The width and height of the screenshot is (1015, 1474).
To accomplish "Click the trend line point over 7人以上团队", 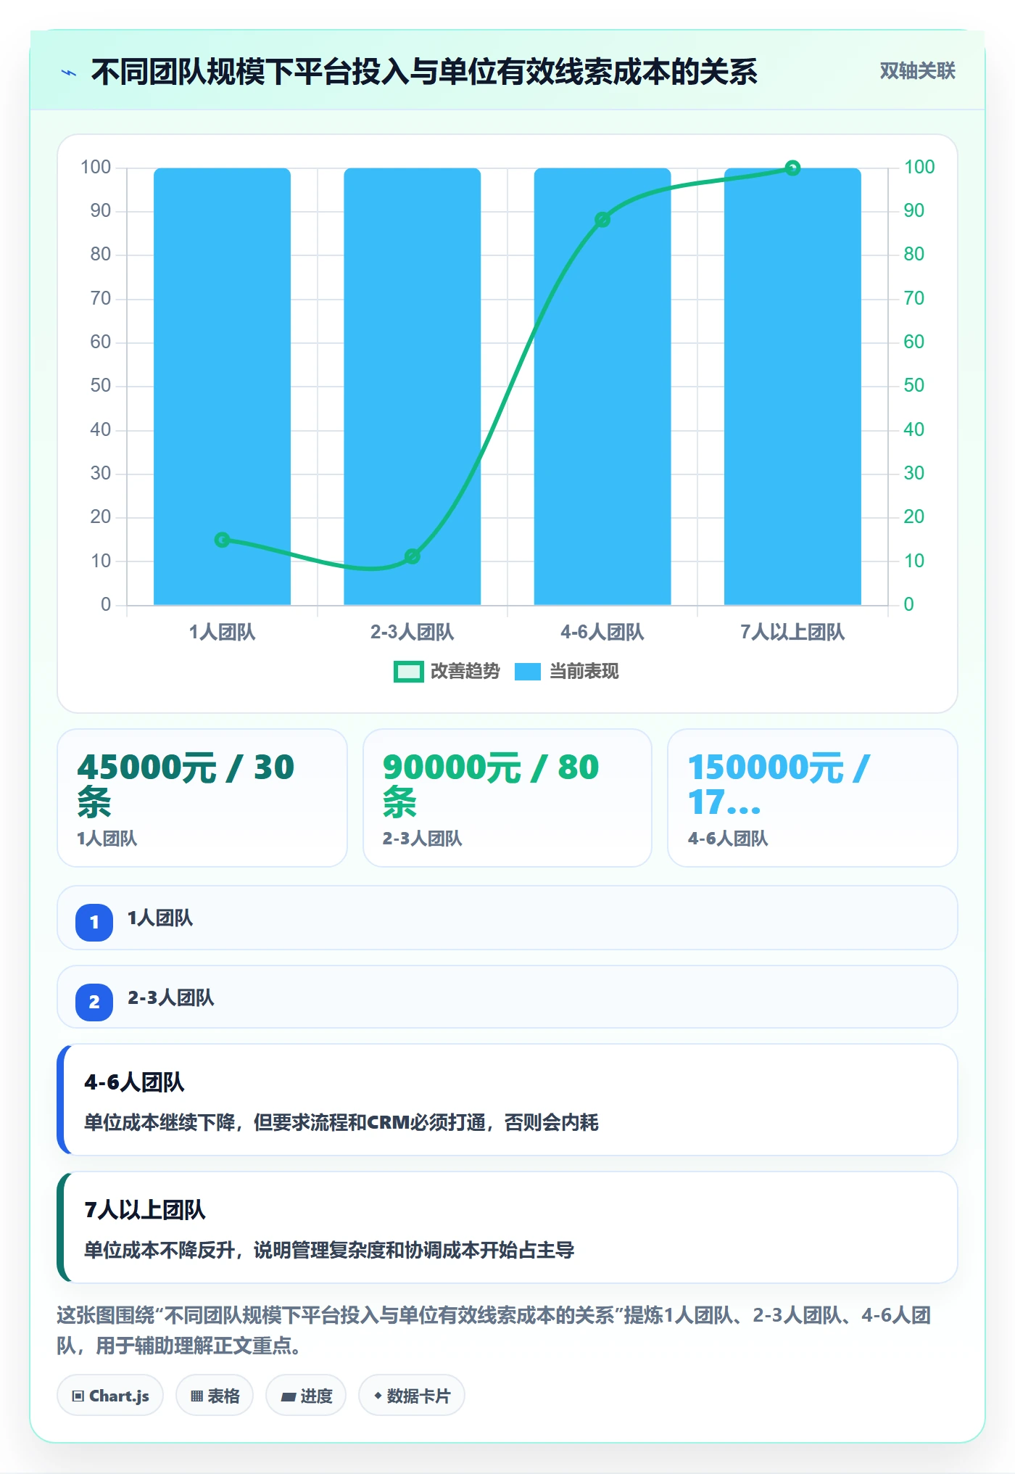I will [792, 168].
